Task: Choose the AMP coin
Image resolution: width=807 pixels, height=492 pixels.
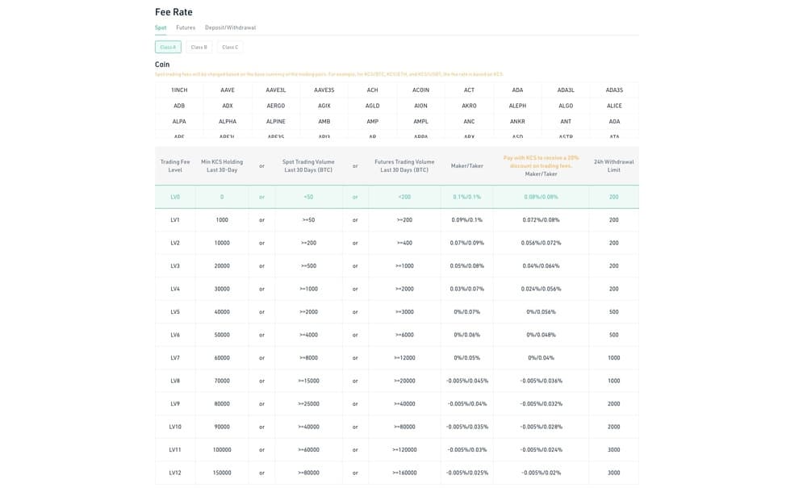Action: click(373, 122)
